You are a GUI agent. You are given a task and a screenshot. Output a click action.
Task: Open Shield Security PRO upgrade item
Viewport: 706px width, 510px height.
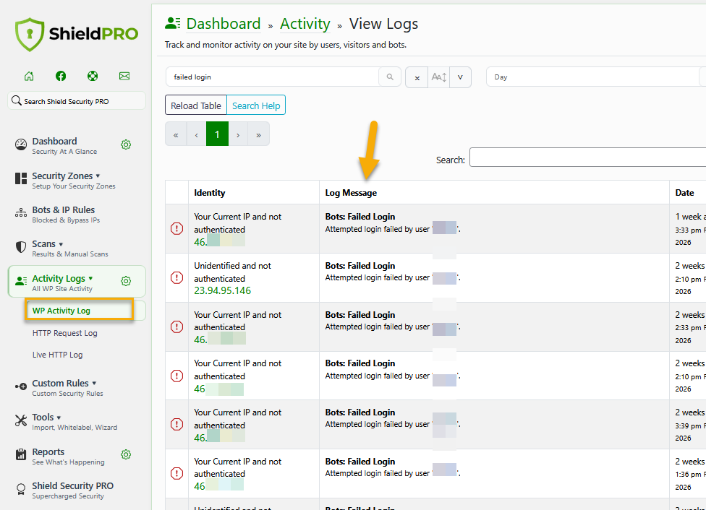pyautogui.click(x=72, y=490)
